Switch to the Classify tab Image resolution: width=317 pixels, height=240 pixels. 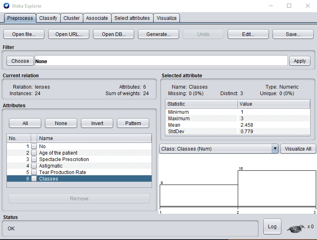click(48, 18)
